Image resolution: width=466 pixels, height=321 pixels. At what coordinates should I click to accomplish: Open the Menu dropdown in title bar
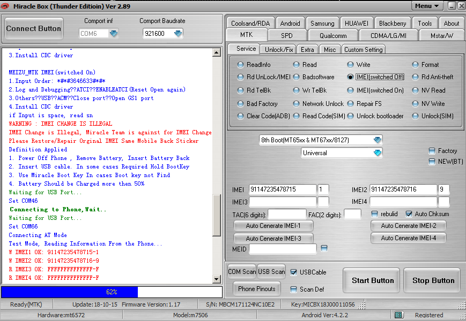427,6
